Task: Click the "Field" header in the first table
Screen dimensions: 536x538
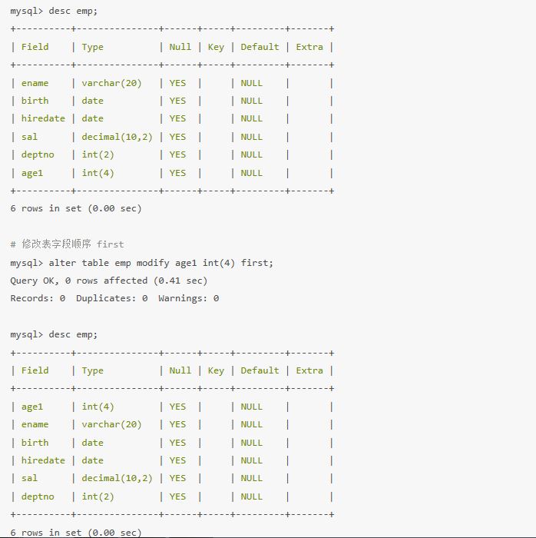Action: coord(35,47)
